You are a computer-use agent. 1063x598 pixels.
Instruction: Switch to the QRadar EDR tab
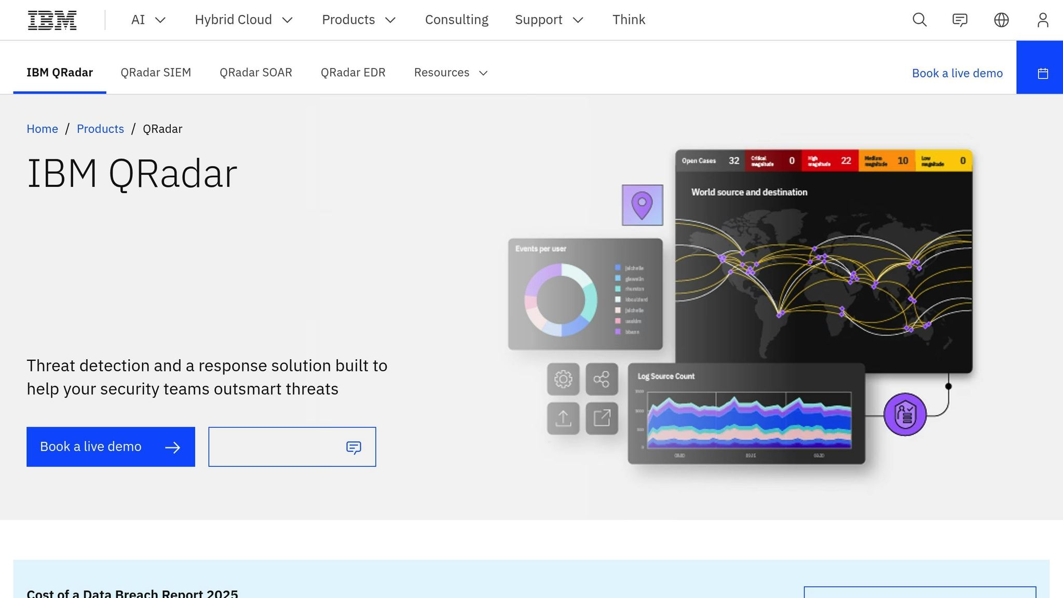click(353, 73)
